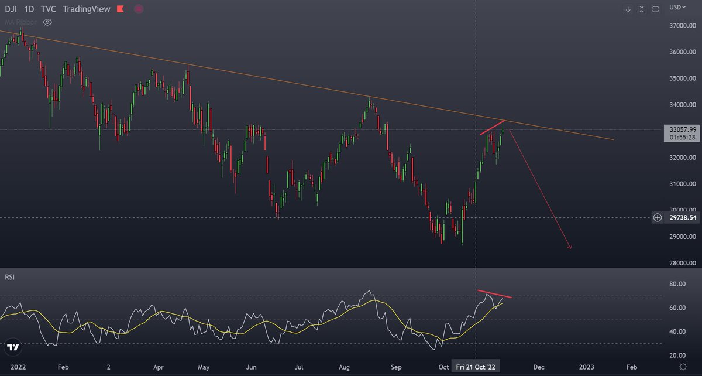Select the red projection arrow line

[539, 189]
